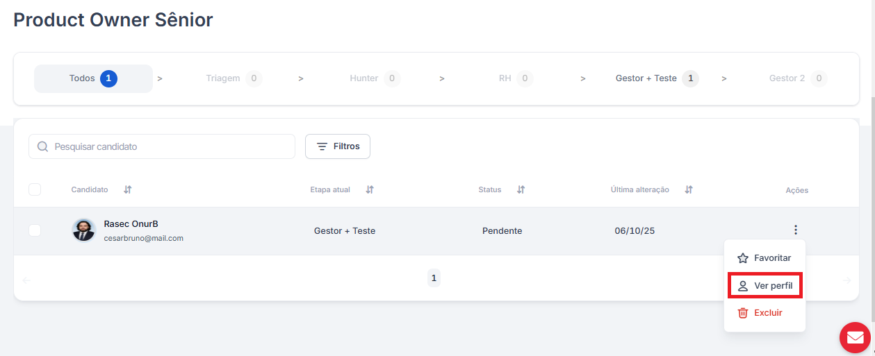Click the red mail chat icon
The image size is (875, 356).
(x=855, y=338)
